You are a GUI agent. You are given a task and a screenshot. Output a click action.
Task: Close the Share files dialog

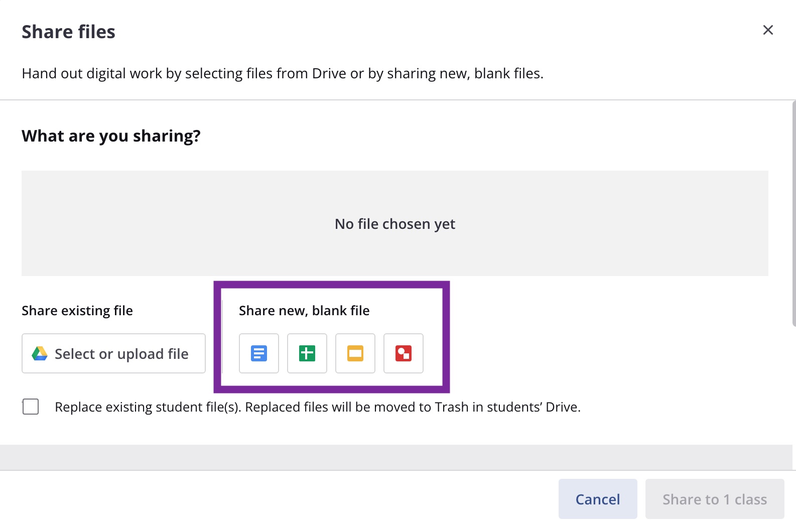coord(768,30)
